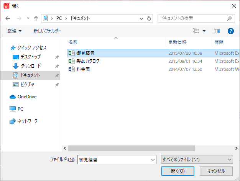Click the forward navigation arrow
The width and height of the screenshot is (240, 181).
point(19,18)
